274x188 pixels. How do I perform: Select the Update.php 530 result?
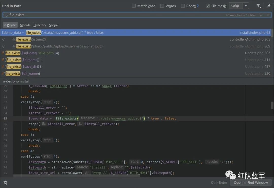coord(135,73)
